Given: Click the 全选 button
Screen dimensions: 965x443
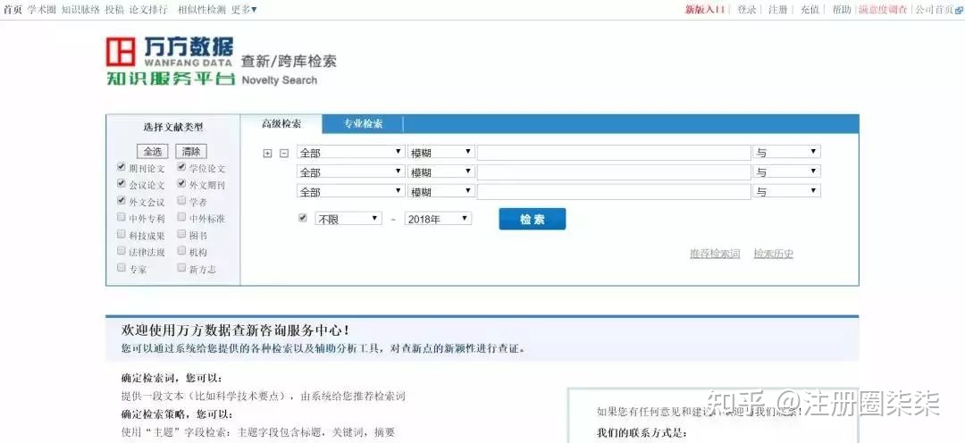Looking at the screenshot, I should coord(152,151).
